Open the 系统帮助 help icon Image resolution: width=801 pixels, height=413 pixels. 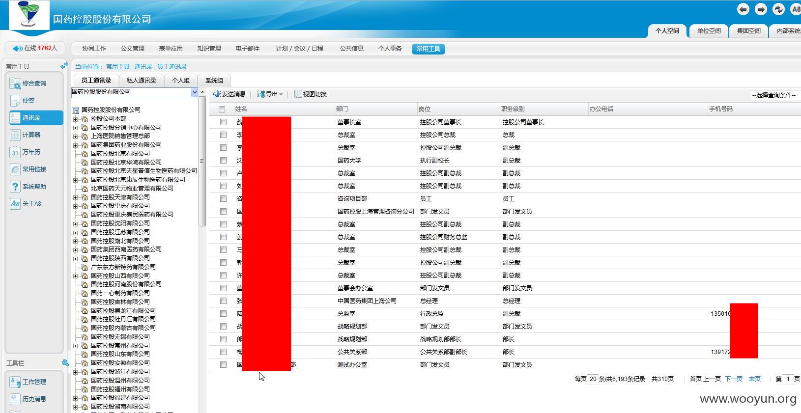[15, 187]
